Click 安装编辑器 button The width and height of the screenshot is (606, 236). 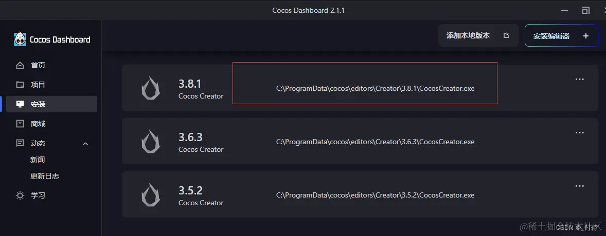pos(561,35)
